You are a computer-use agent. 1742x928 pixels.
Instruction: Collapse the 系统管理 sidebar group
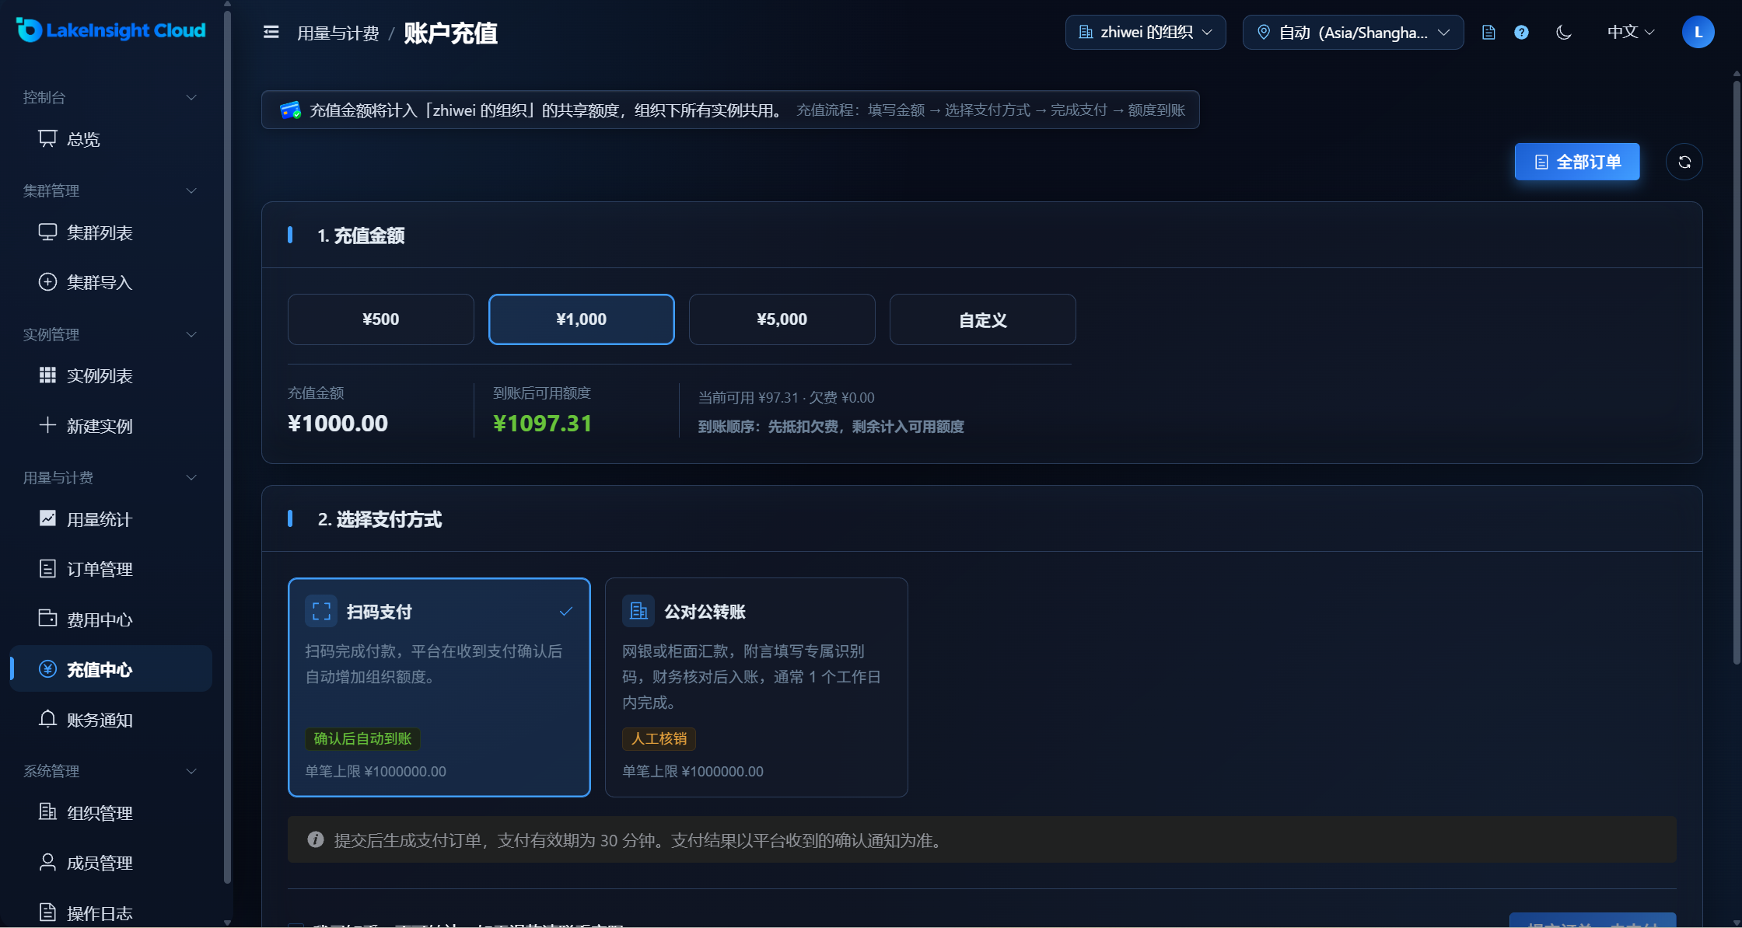pyautogui.click(x=111, y=771)
